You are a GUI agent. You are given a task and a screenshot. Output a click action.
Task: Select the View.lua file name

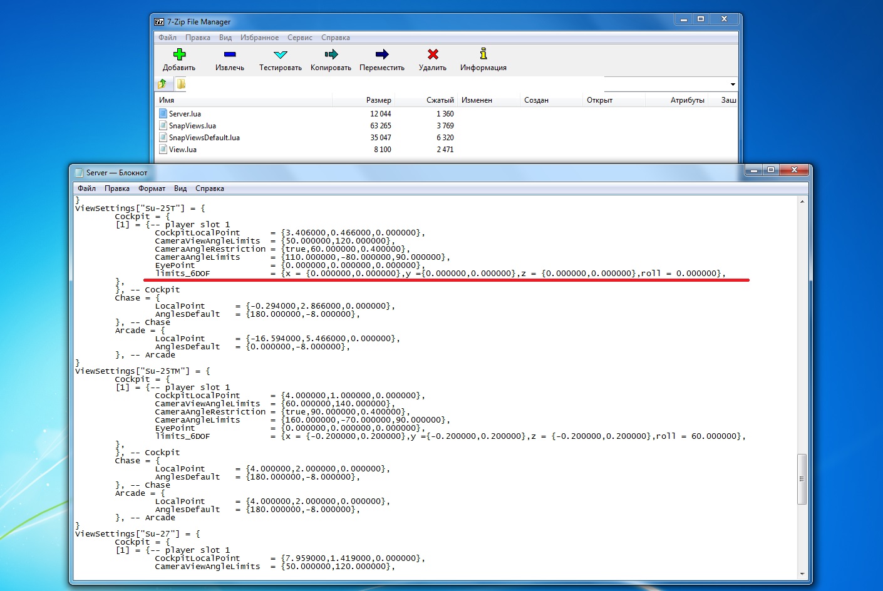click(x=183, y=150)
